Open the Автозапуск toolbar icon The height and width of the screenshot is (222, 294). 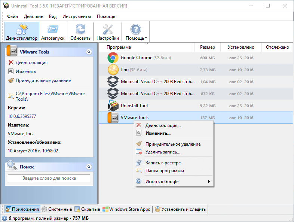pyautogui.click(x=53, y=29)
